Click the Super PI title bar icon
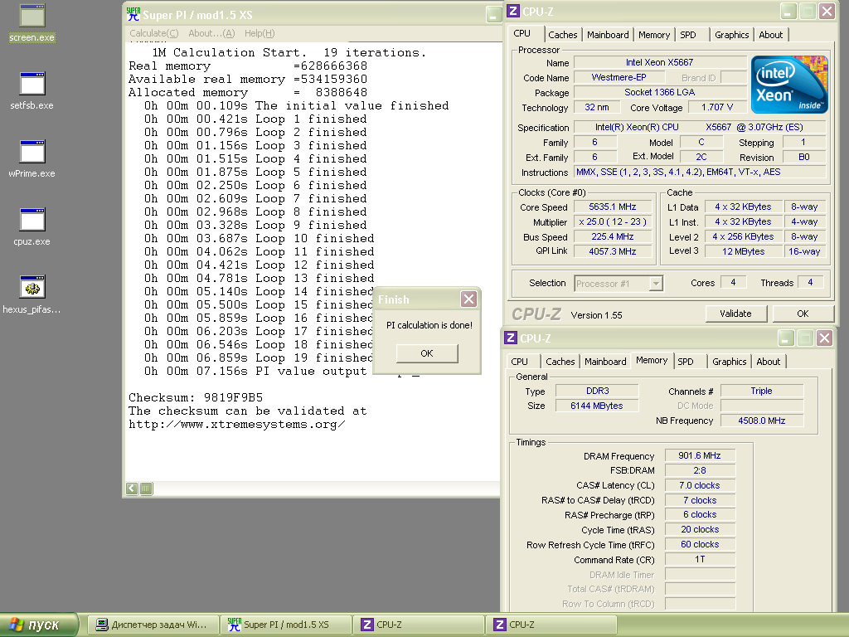This screenshot has width=849, height=637. [133, 15]
